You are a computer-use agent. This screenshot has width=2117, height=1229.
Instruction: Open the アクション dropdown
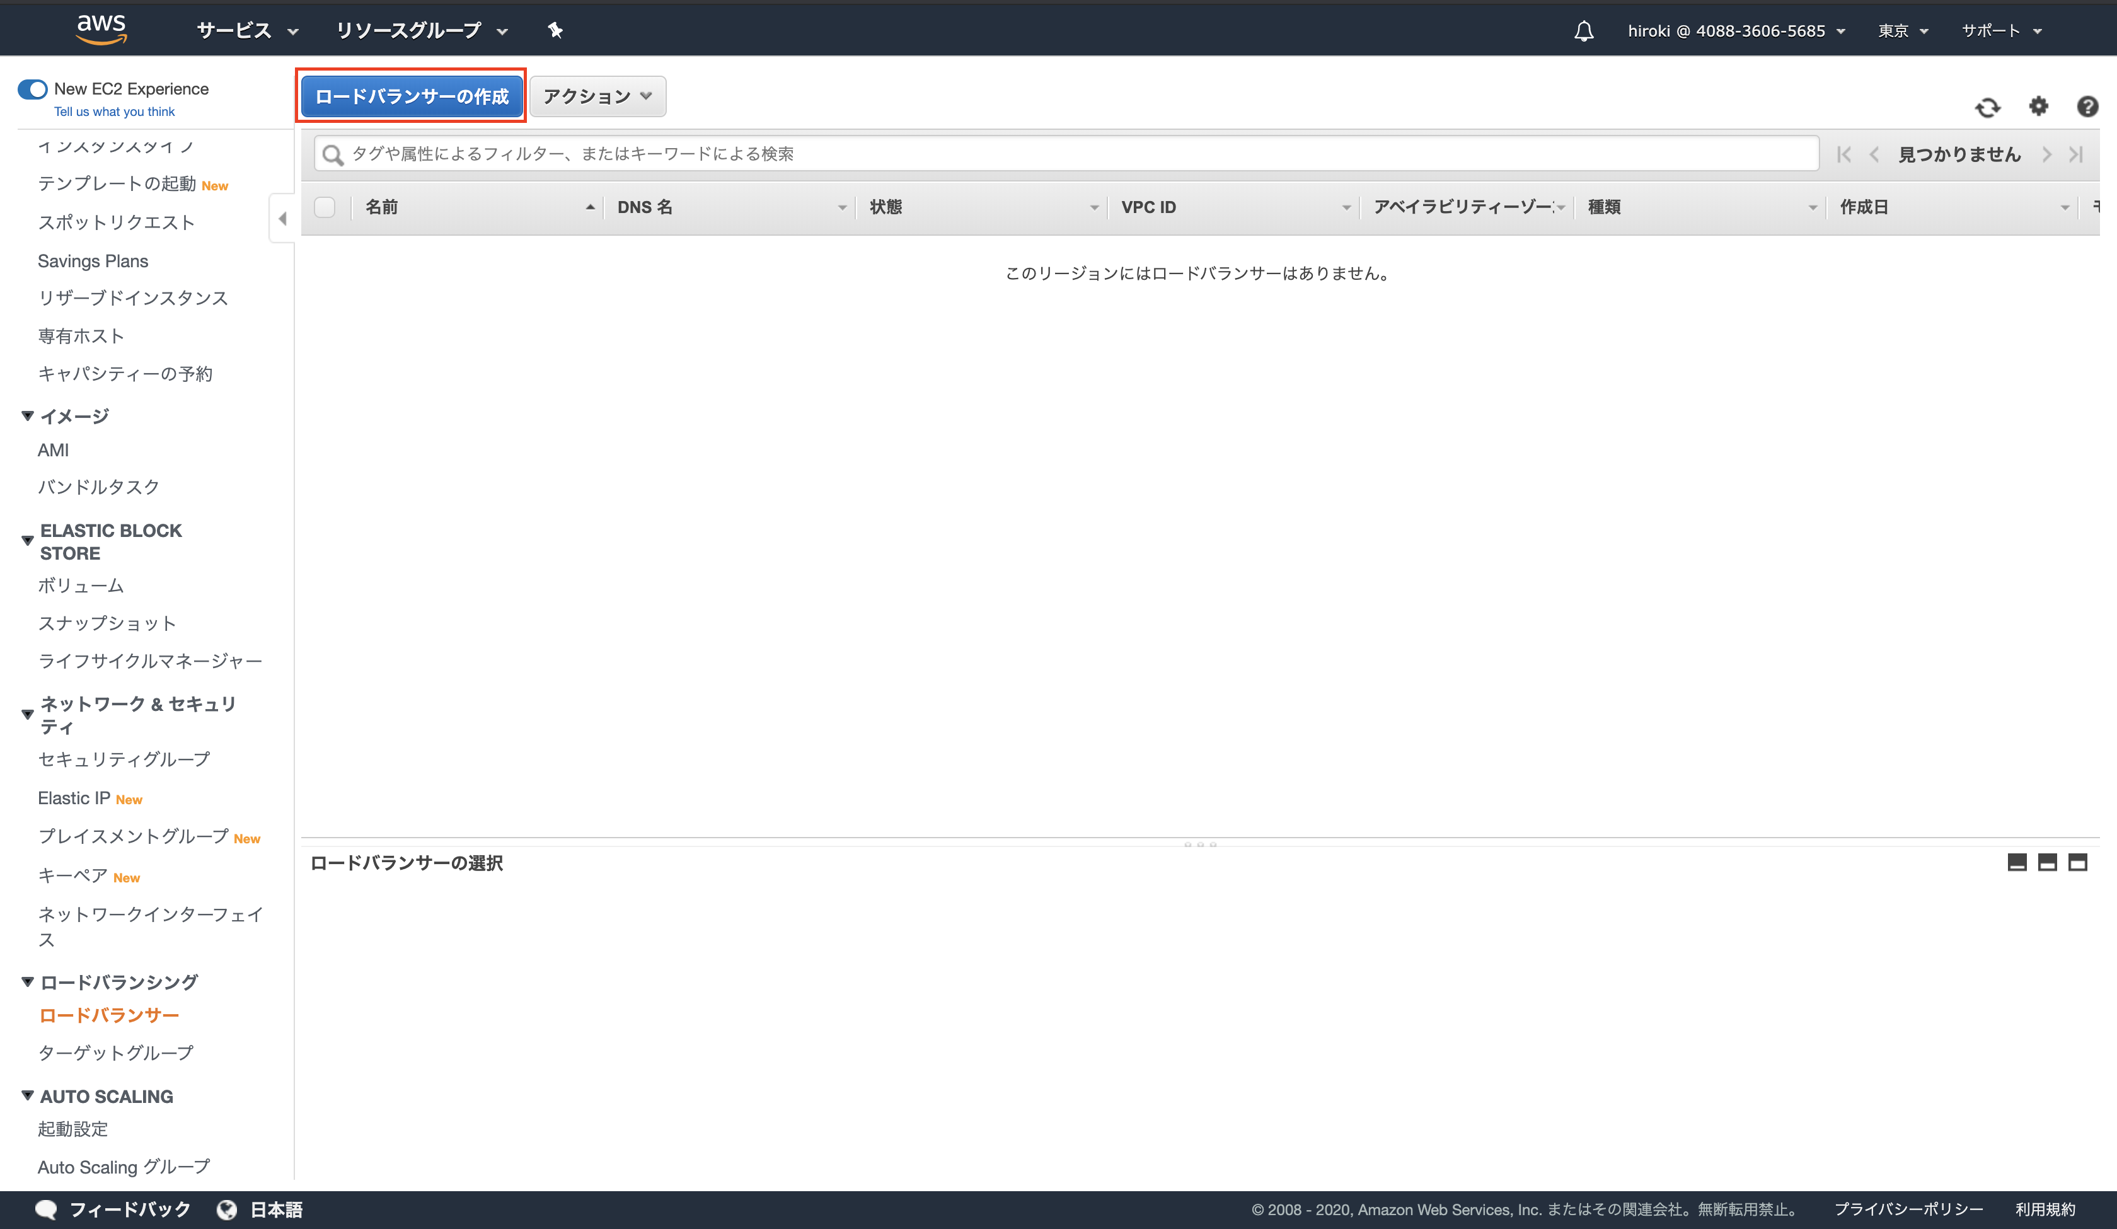(x=596, y=96)
